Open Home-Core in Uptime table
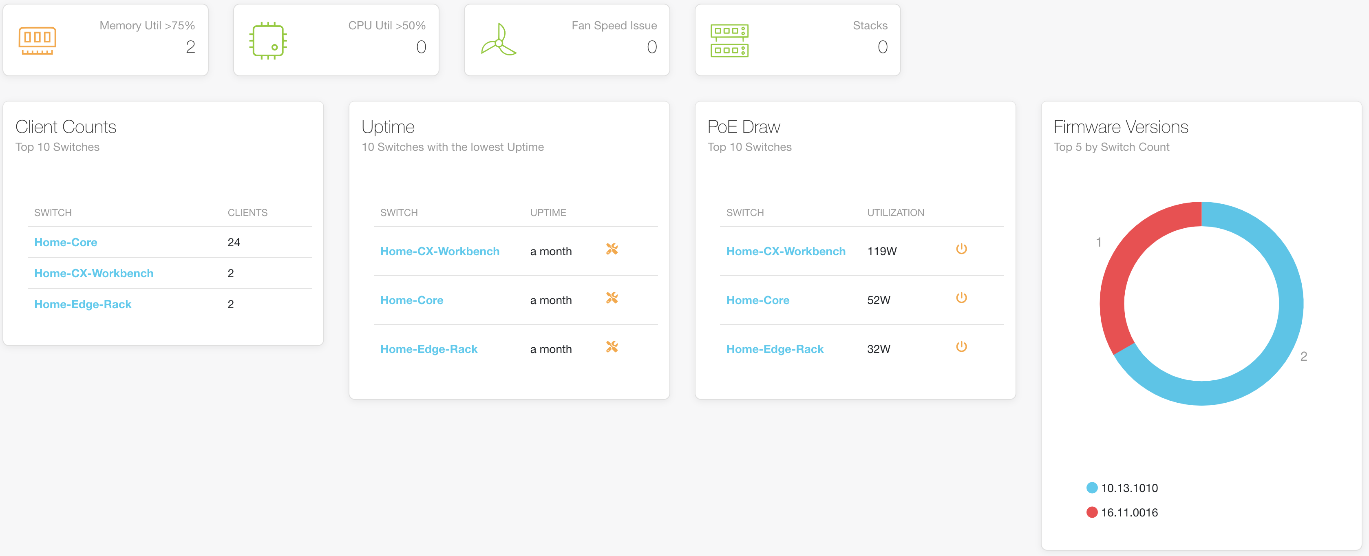This screenshot has height=556, width=1369. coord(411,300)
